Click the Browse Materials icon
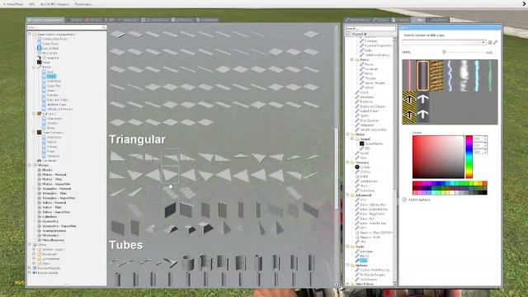 (35, 268)
